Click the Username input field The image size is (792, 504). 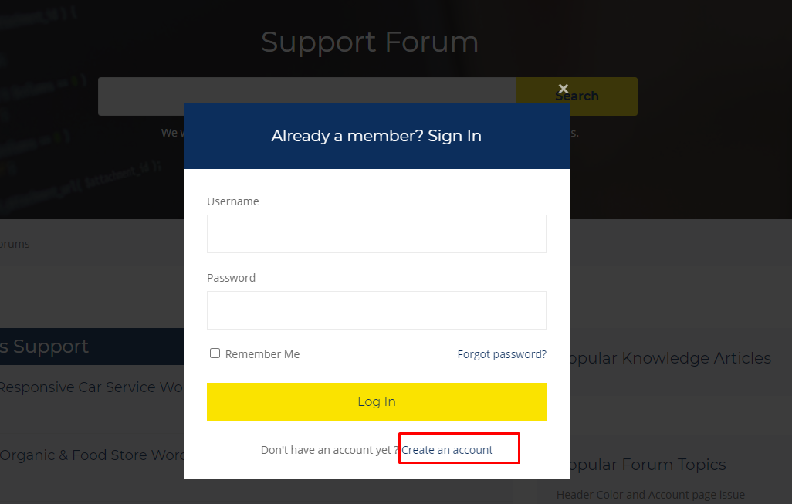(x=376, y=234)
